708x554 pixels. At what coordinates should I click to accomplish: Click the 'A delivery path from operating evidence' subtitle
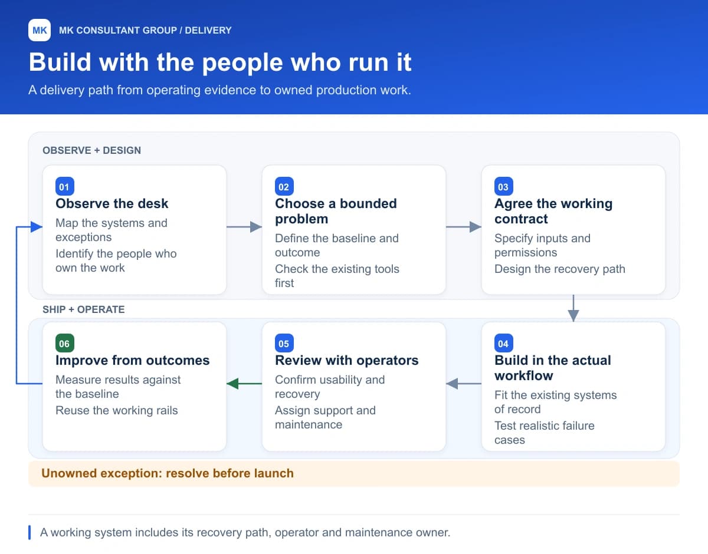[219, 90]
